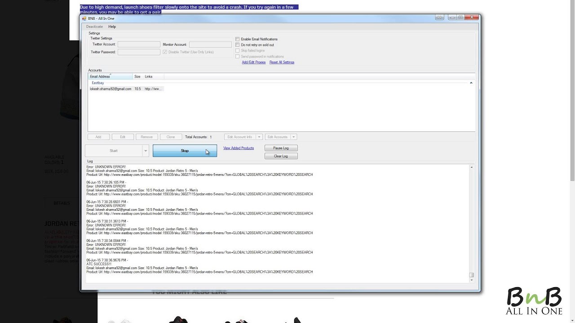Open the Help menu
This screenshot has width=575, height=323.
[112, 27]
